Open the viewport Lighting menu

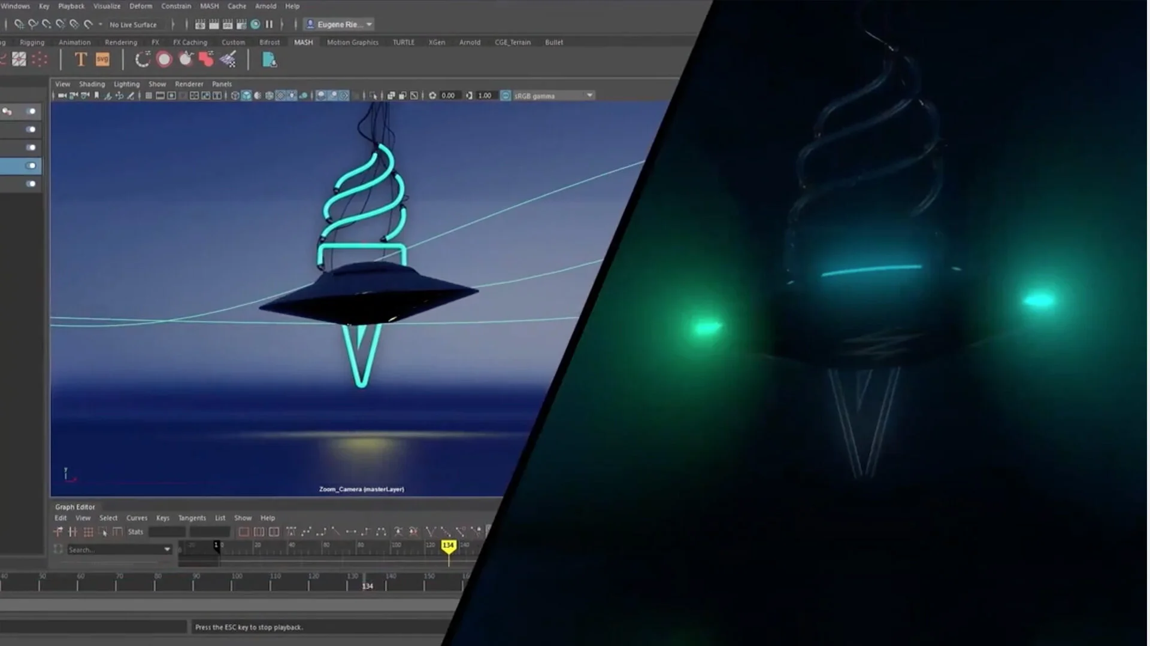coord(126,84)
